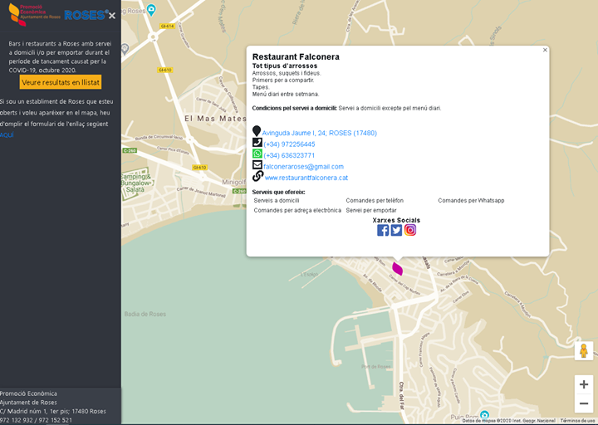Visit www.restaurantfalconera.cat website
Screen dimensions: 598x425
tap(306, 178)
